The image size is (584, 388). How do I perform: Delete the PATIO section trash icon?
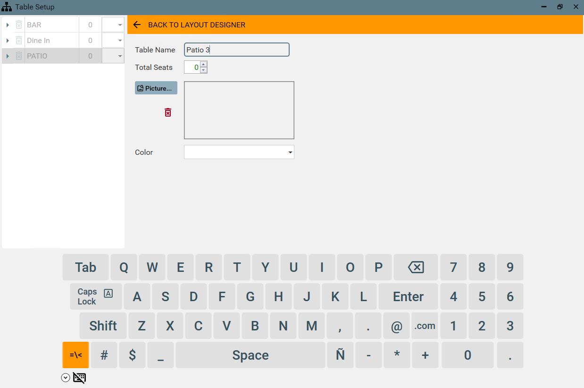coord(19,56)
